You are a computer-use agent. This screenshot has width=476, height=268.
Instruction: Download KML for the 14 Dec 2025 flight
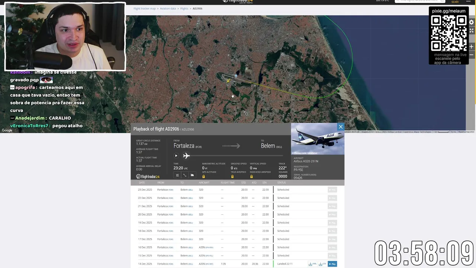pos(312,264)
